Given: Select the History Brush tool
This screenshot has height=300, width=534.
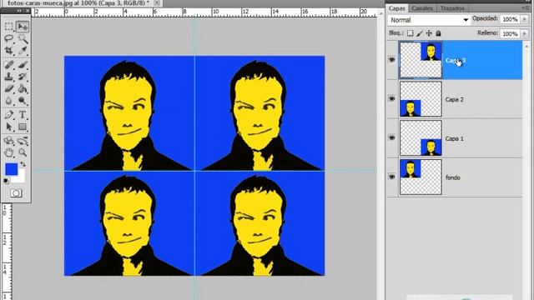Looking at the screenshot, I should [x=23, y=77].
